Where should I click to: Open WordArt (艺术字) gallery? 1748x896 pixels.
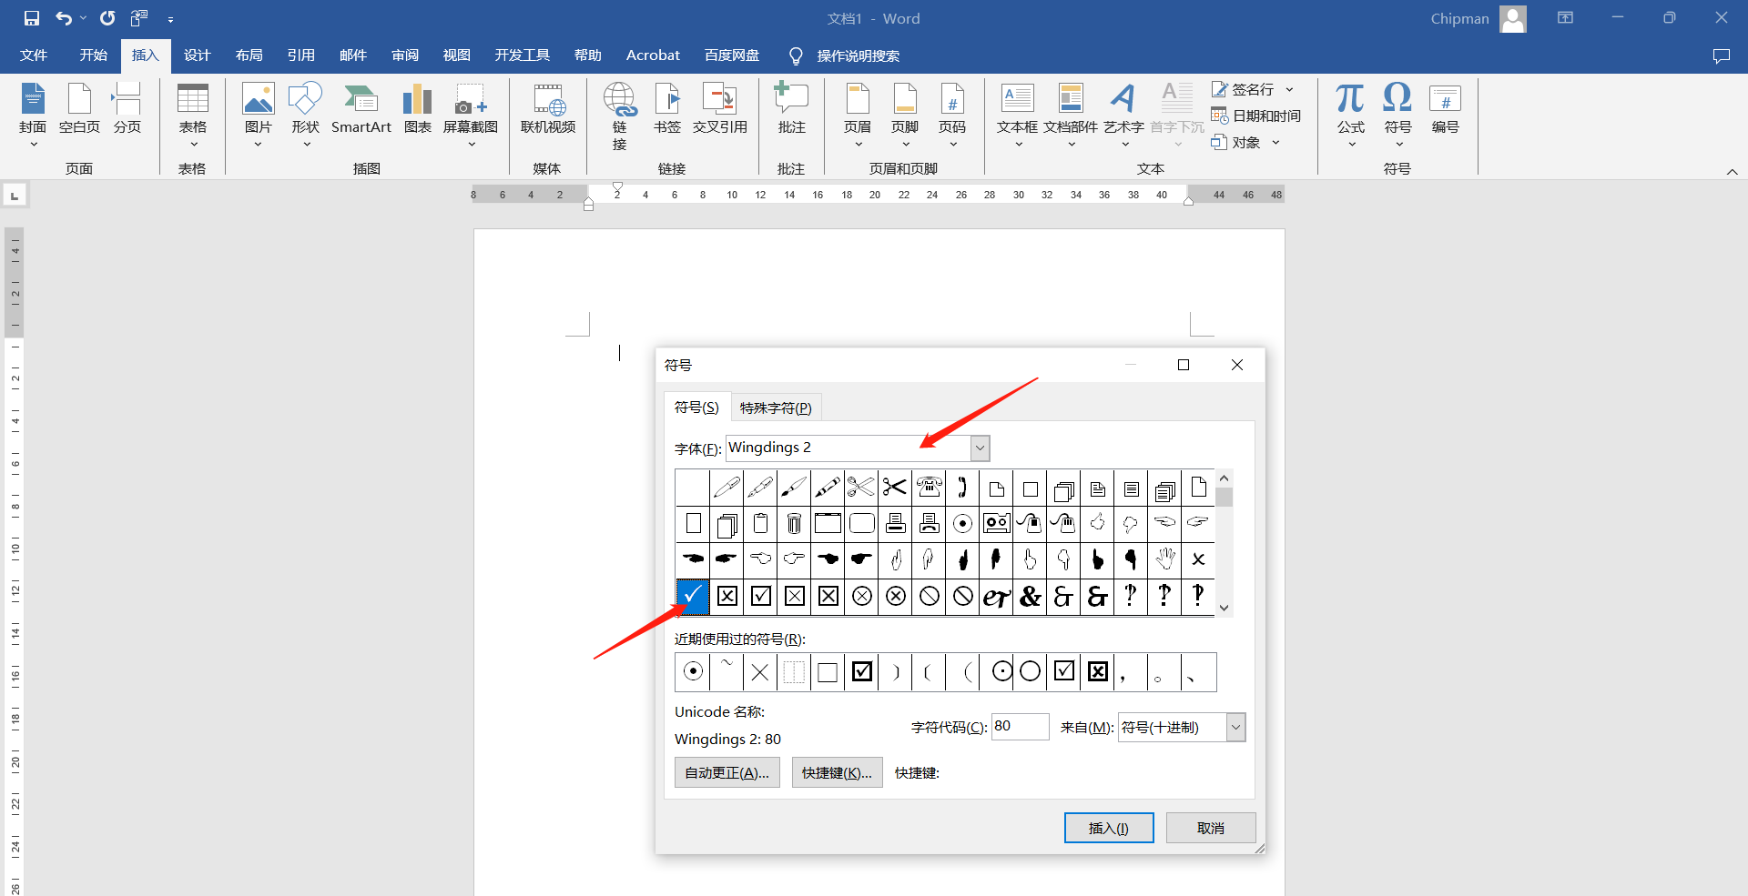point(1124,116)
